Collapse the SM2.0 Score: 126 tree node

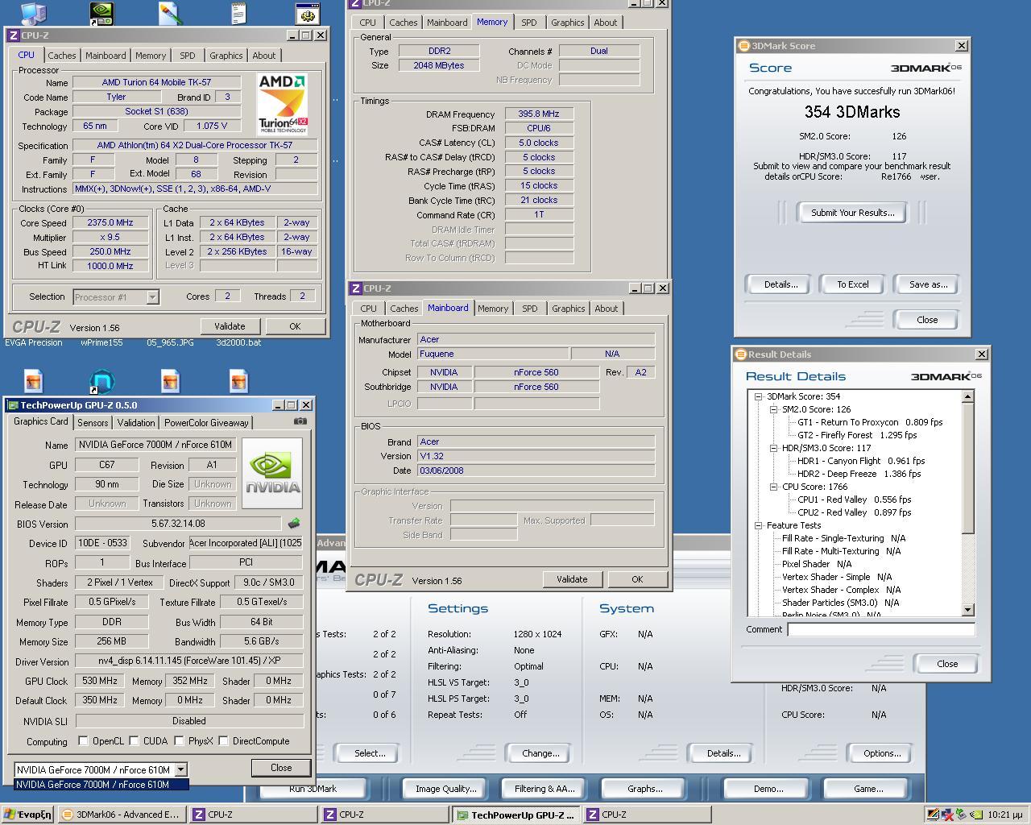pos(773,409)
